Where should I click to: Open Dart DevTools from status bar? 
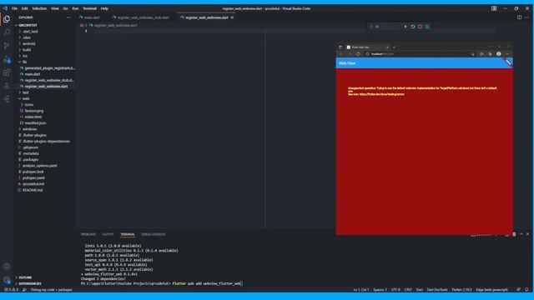pyautogui.click(x=437, y=290)
